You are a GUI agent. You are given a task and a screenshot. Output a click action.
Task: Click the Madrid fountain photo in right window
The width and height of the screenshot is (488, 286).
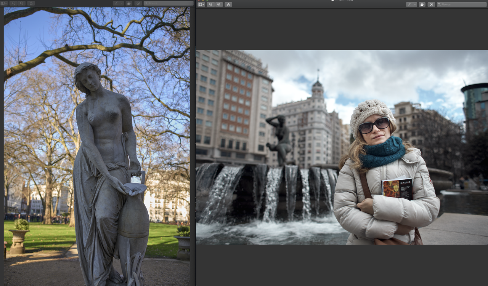point(342,147)
